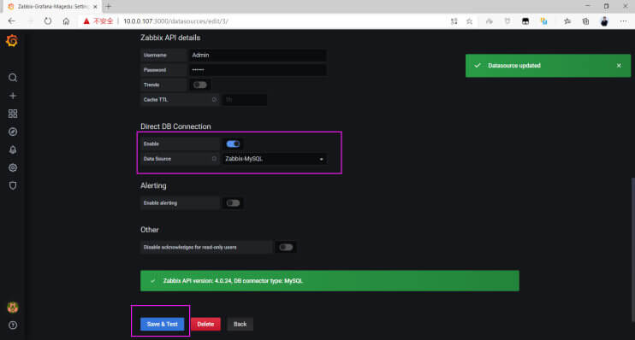Focus the Cache TTL input field
The width and height of the screenshot is (635, 340).
(x=245, y=99)
